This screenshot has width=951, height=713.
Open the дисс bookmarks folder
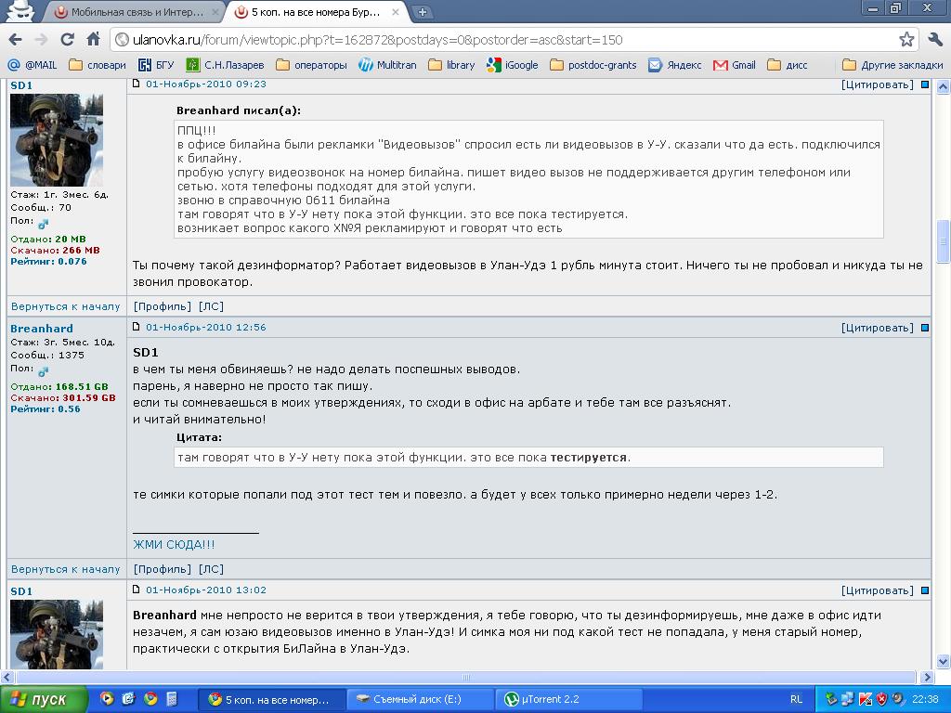click(x=788, y=65)
